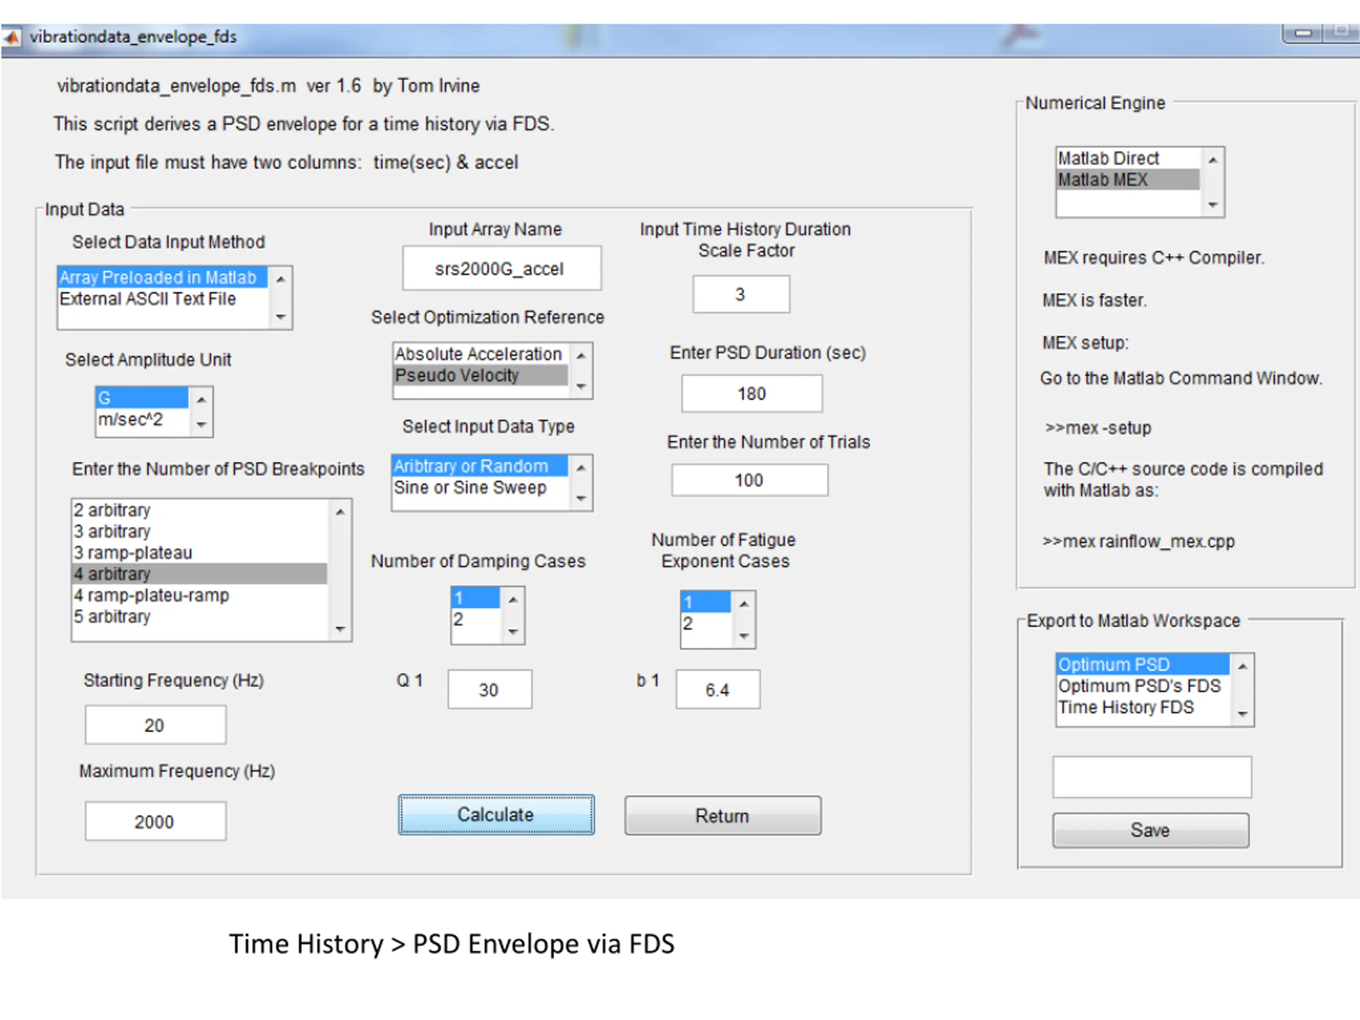Click the Calculate button
This screenshot has width=1360, height=1020.
pos(496,814)
